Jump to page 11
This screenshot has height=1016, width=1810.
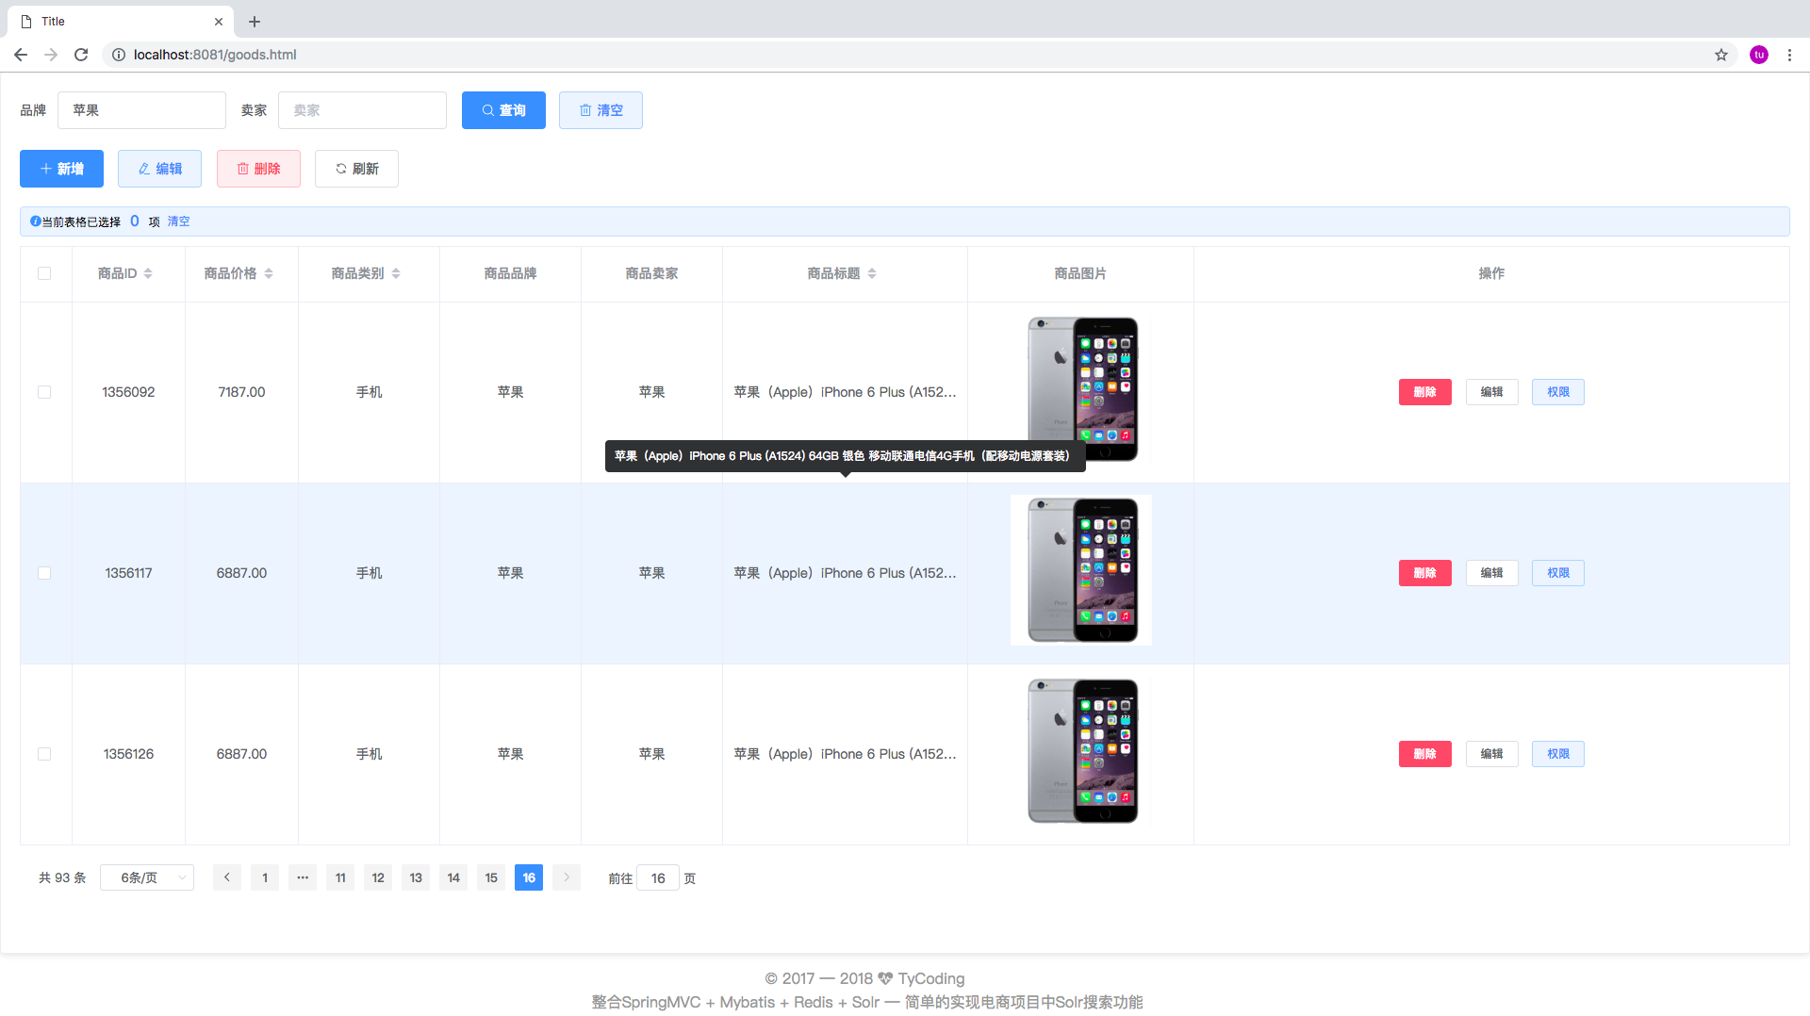click(x=340, y=877)
